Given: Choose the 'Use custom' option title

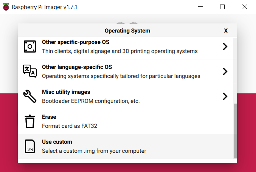Looking at the screenshot, I should point(57,142).
